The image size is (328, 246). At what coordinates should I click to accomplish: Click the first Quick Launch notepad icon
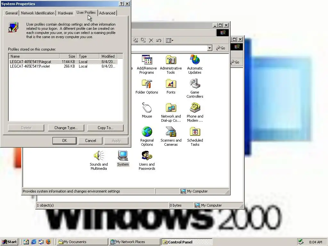26,242
